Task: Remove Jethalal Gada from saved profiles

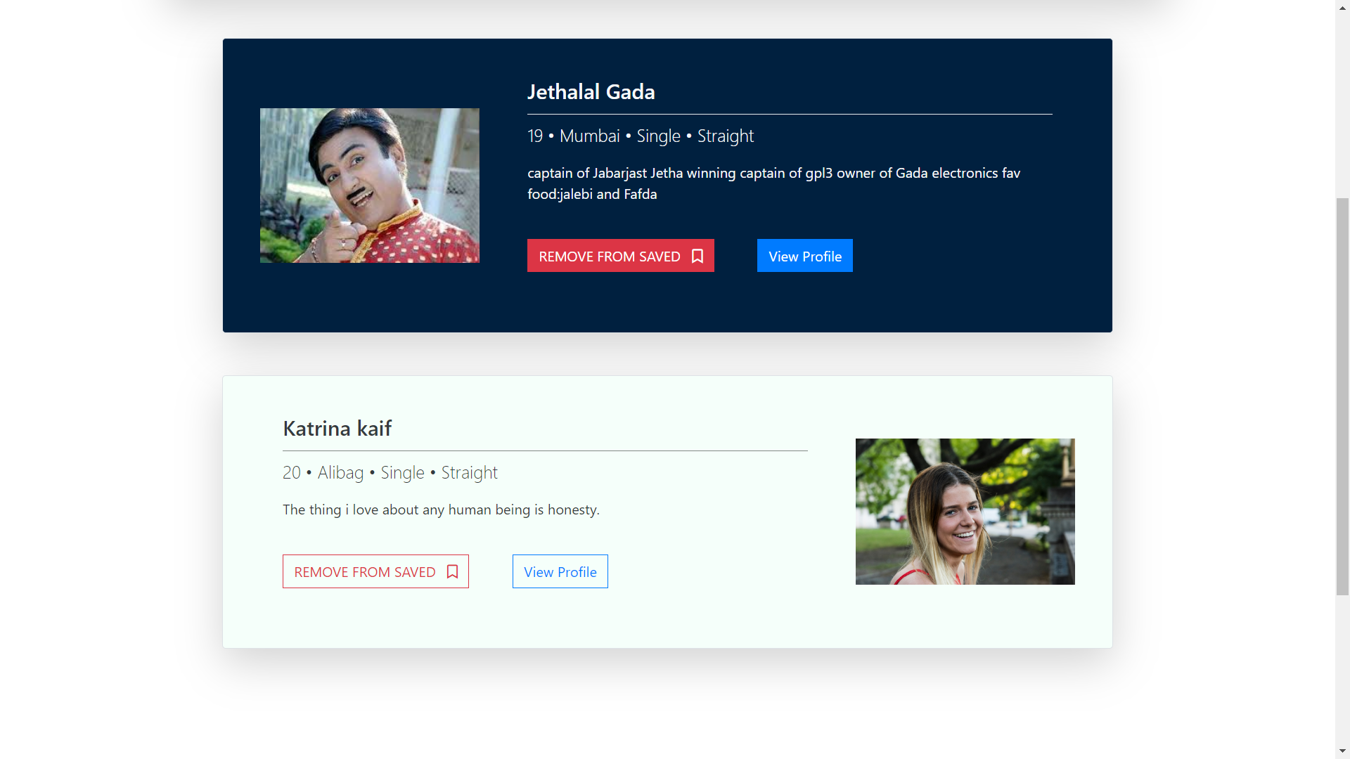Action: click(x=620, y=256)
